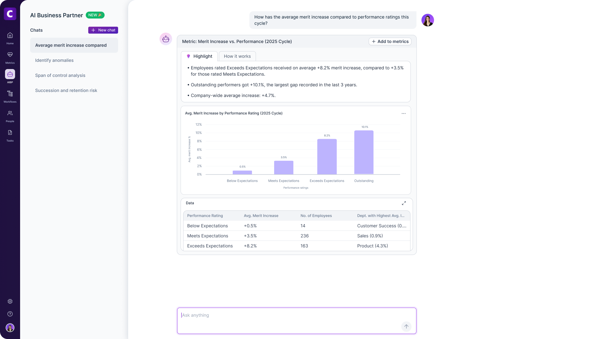Click Add to metrics button
Image resolution: width=603 pixels, height=339 pixels.
coord(390,41)
